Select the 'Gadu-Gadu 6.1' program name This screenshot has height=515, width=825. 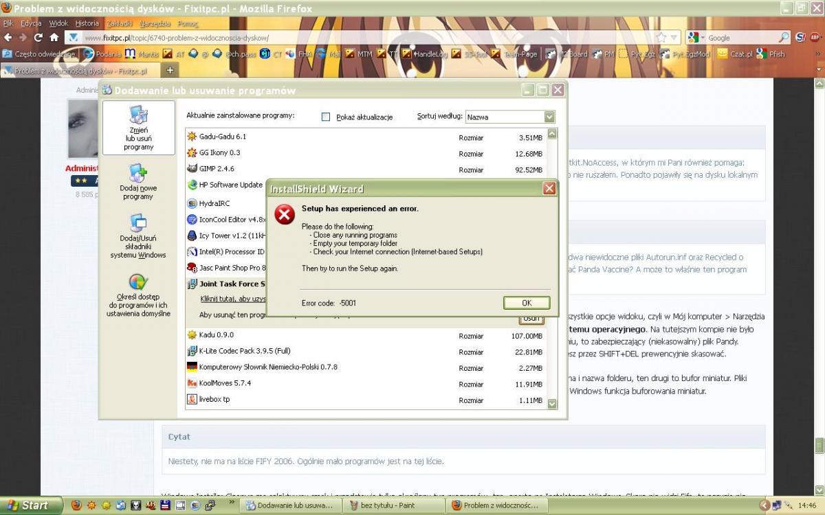point(223,137)
